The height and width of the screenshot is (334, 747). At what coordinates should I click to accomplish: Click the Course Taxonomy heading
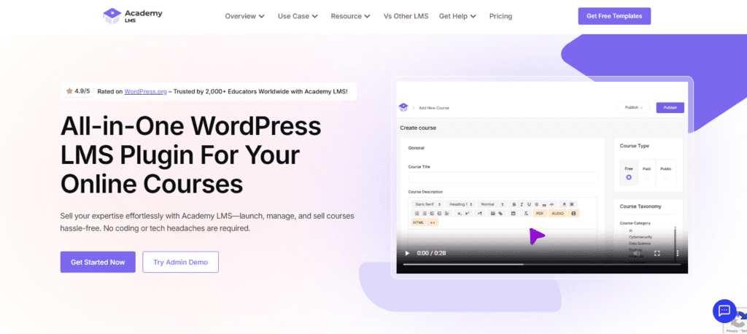[x=640, y=206]
